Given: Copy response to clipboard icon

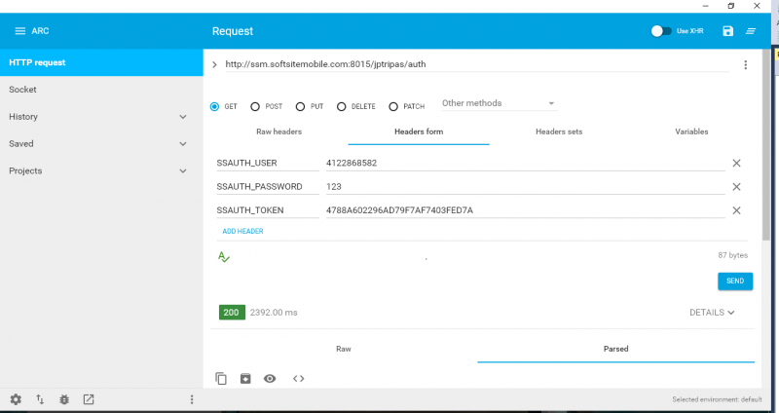Looking at the screenshot, I should tap(221, 379).
